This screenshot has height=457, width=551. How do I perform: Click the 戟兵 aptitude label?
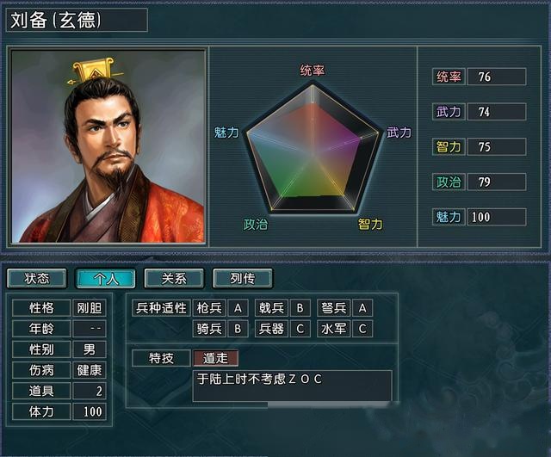click(x=271, y=308)
